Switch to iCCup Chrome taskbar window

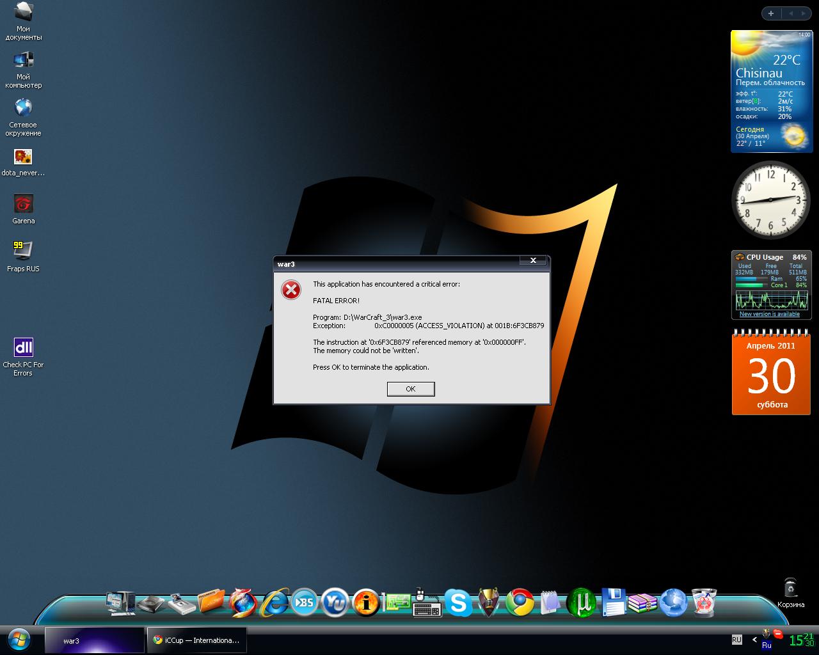[197, 640]
